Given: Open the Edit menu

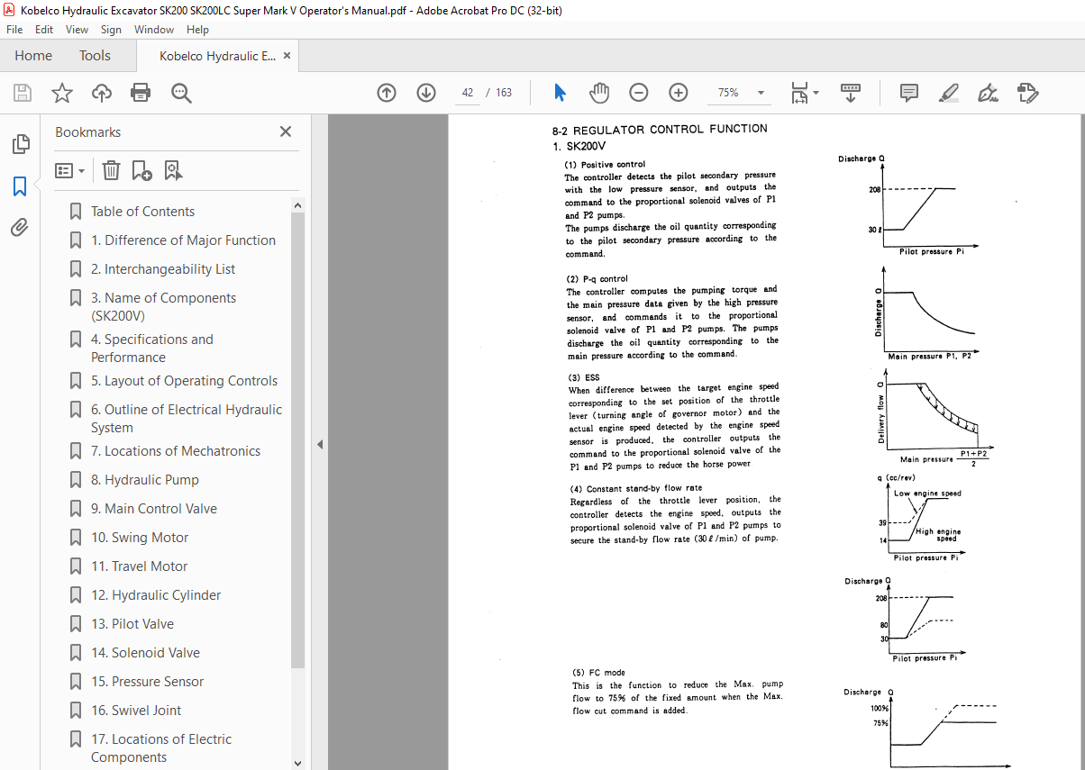Looking at the screenshot, I should click(44, 30).
